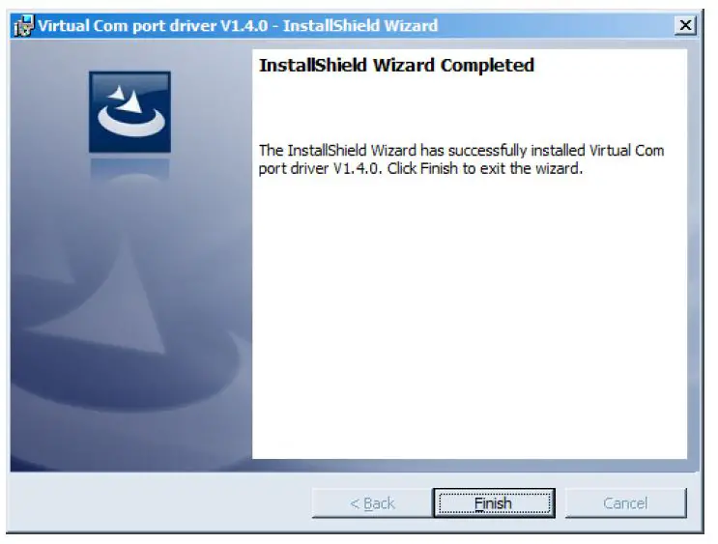718x544 pixels.
Task: Click the words Virtual Com ending the first message line
Action: pyautogui.click(x=626, y=150)
